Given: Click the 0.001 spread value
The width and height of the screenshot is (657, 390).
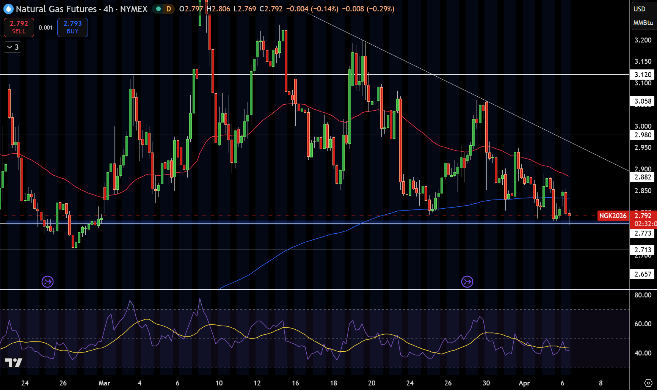Looking at the screenshot, I should tap(45, 27).
